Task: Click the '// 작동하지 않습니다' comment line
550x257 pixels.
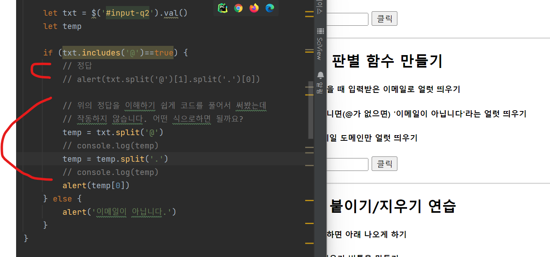Action: [x=153, y=119]
